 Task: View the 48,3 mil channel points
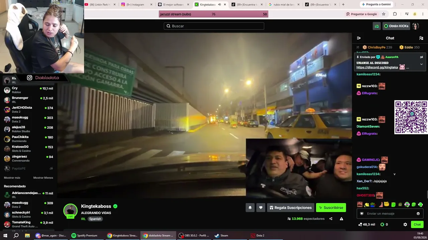coord(366,224)
